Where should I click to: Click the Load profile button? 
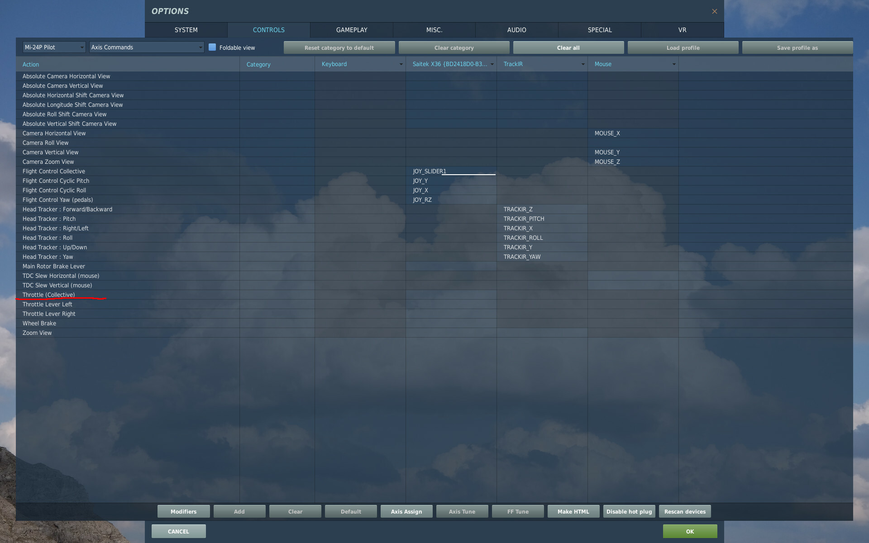683,48
